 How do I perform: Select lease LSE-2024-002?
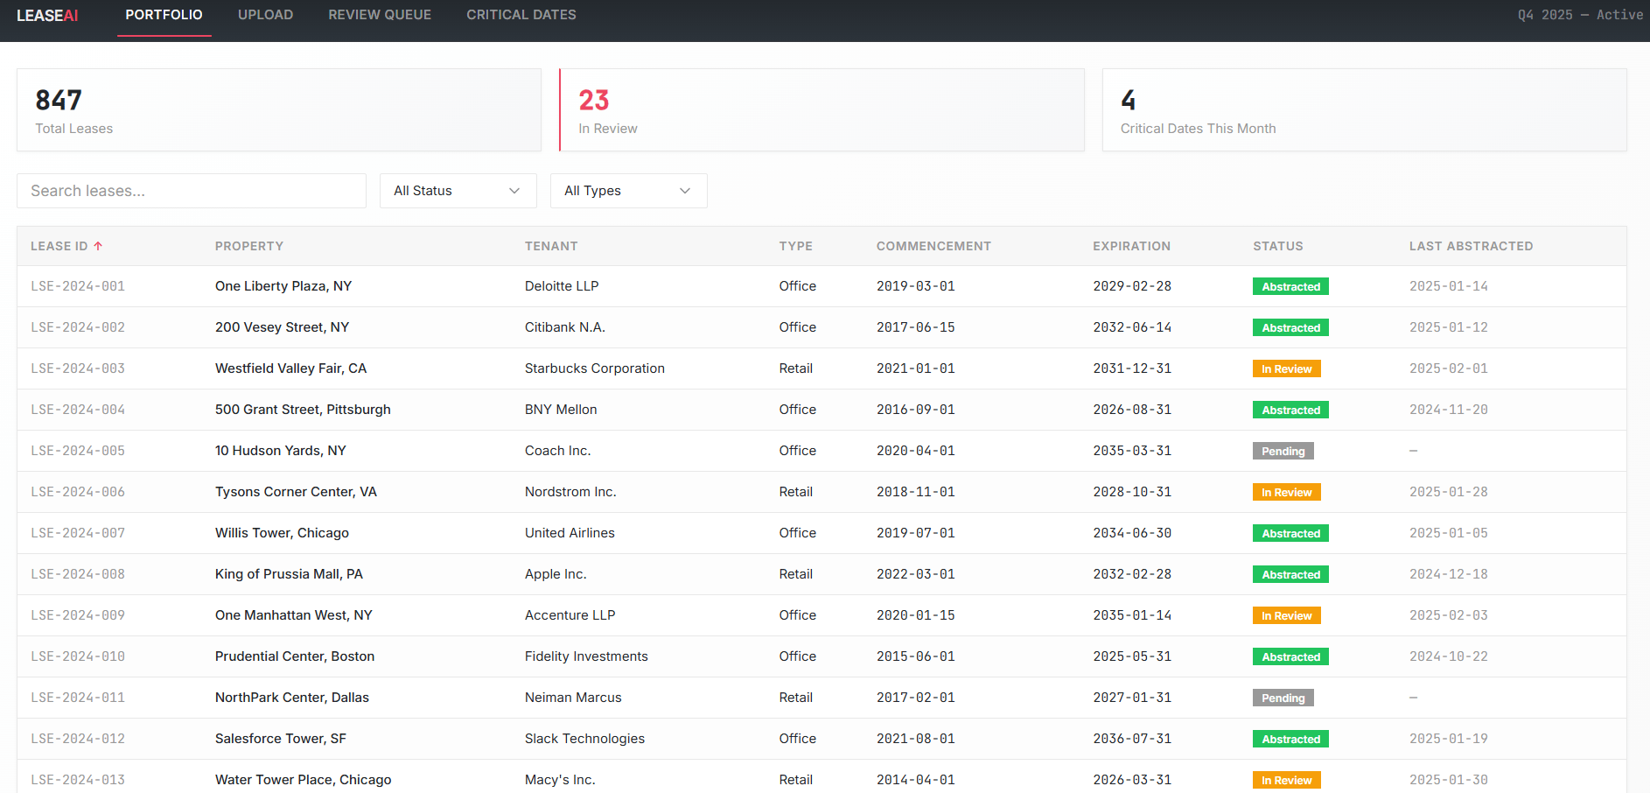point(78,327)
